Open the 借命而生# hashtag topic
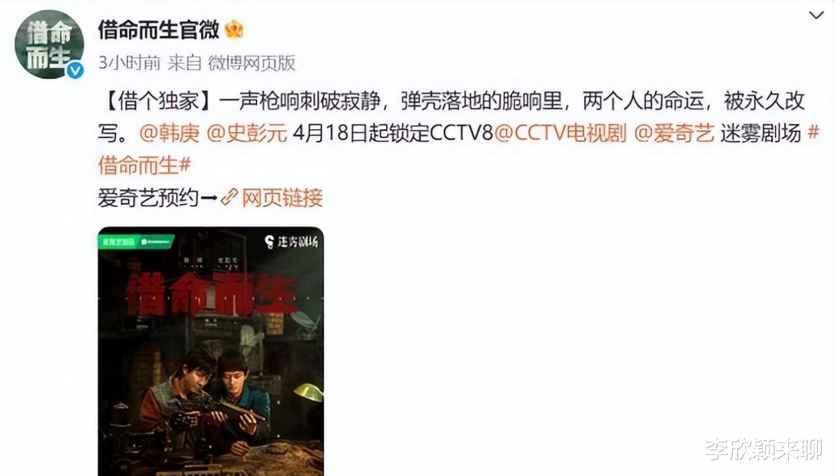Image resolution: width=835 pixels, height=476 pixels. pos(144,165)
